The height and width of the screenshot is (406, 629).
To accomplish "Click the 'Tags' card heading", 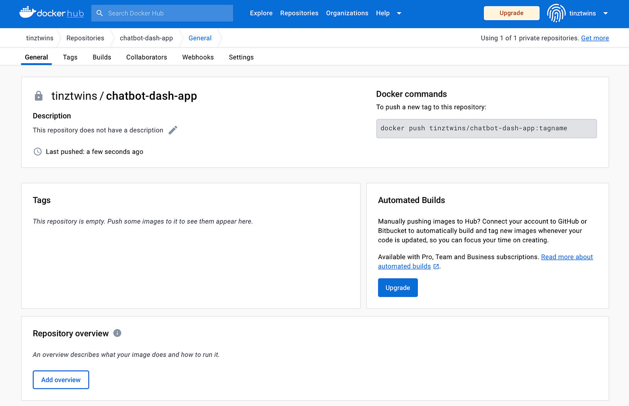I will pos(42,200).
